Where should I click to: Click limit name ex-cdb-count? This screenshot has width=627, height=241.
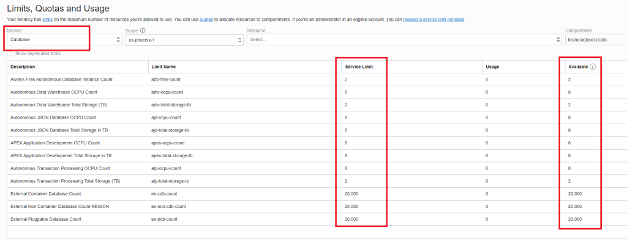click(164, 193)
